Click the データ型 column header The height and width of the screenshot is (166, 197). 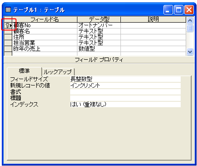pyautogui.click(x=99, y=19)
